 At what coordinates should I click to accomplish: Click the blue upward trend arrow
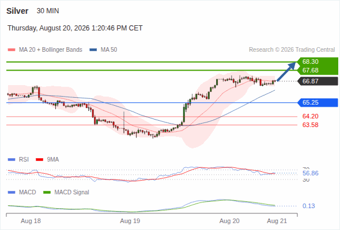point(286,72)
